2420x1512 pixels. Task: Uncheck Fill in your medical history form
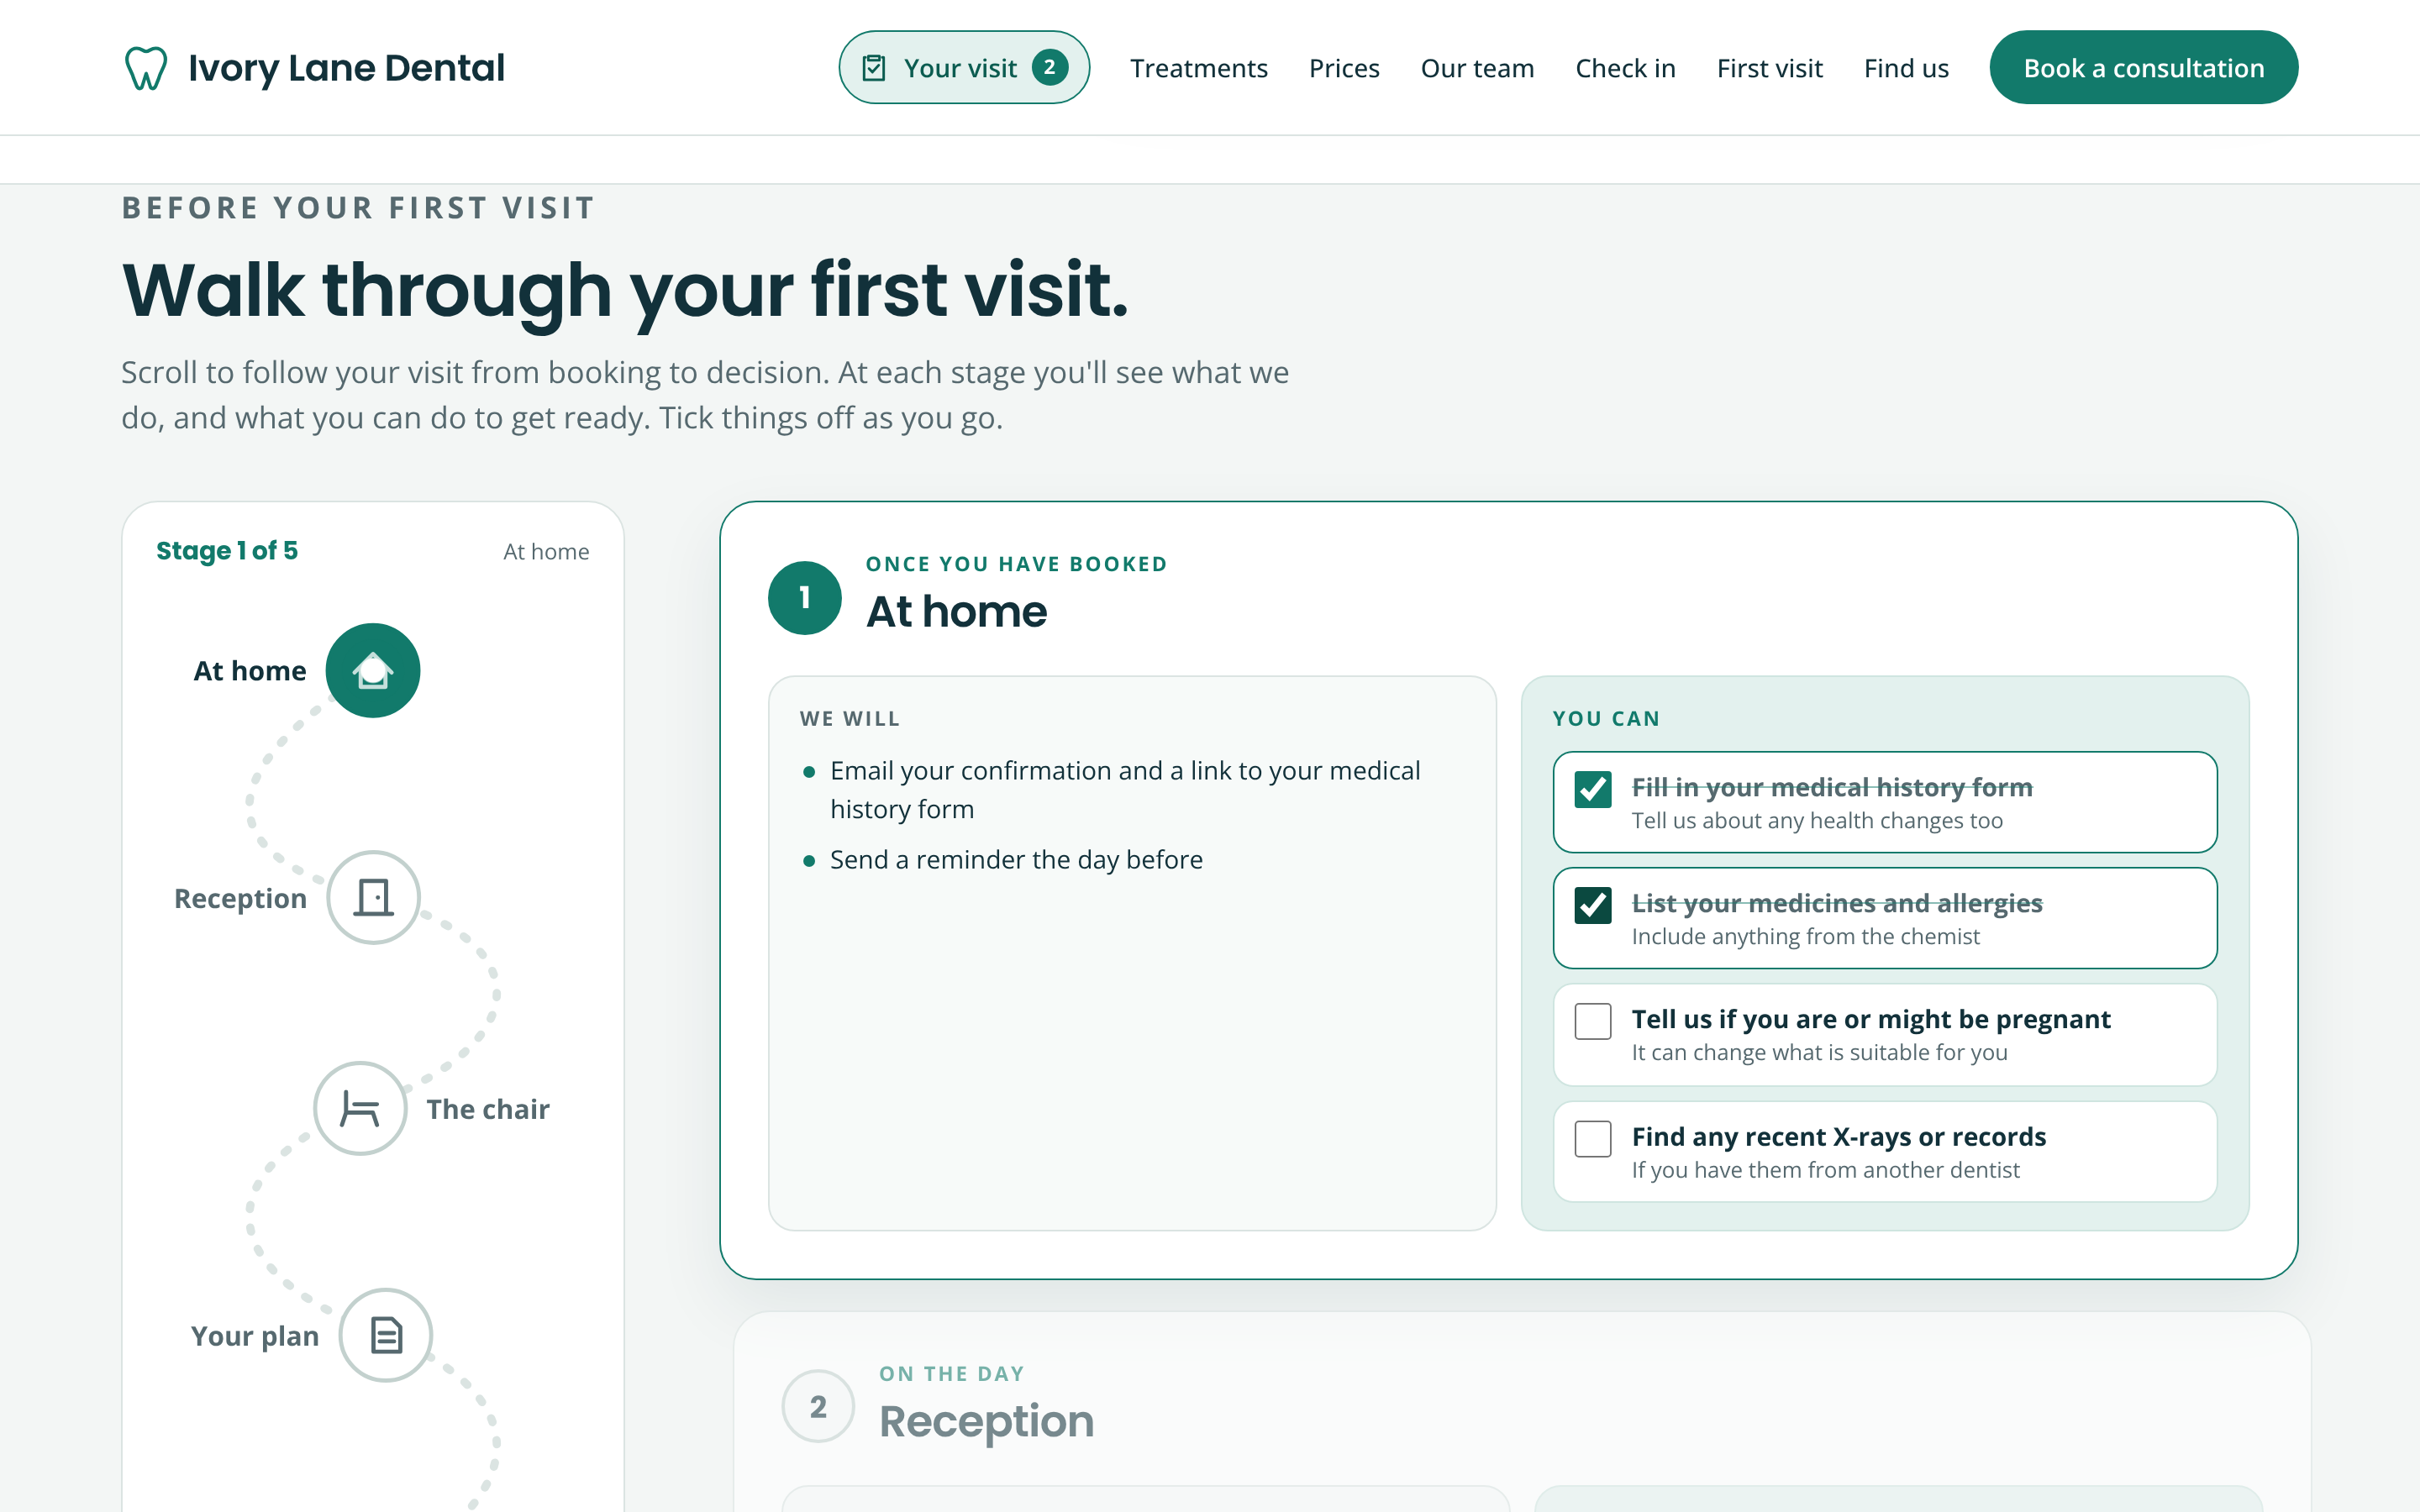click(1593, 789)
